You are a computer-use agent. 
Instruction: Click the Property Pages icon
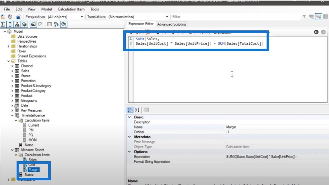click(x=146, y=110)
